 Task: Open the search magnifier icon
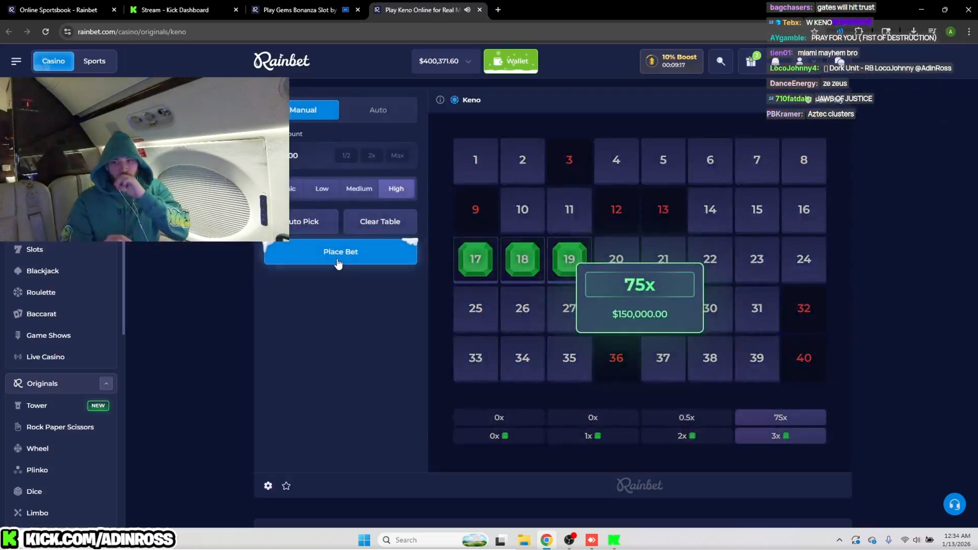(720, 61)
